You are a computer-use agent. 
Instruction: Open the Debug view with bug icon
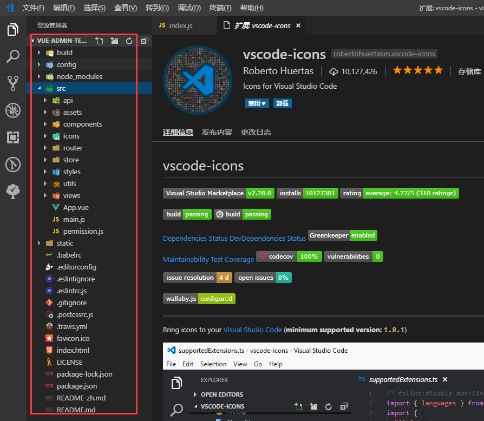click(x=13, y=110)
